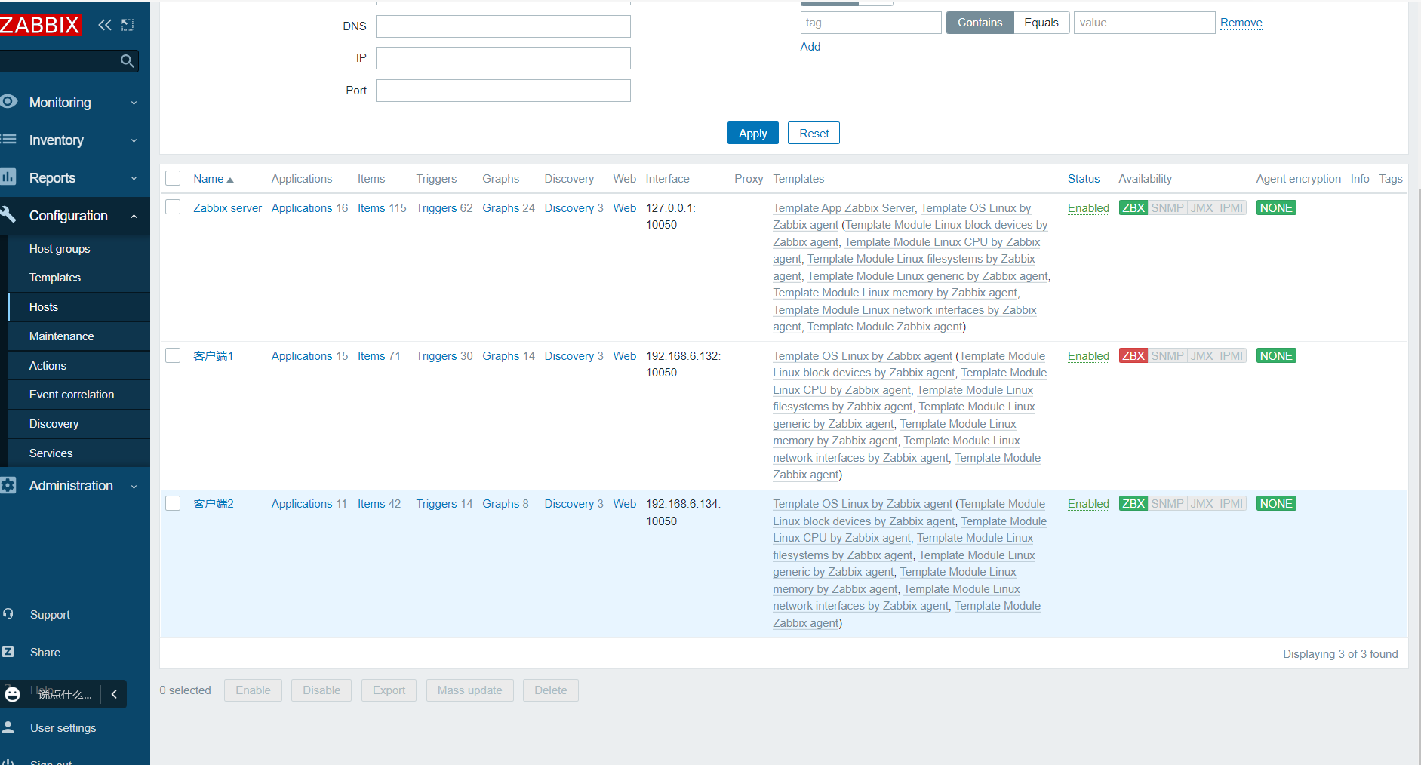The image size is (1421, 765).
Task: Toggle the select-all hosts checkbox
Action: tap(173, 178)
